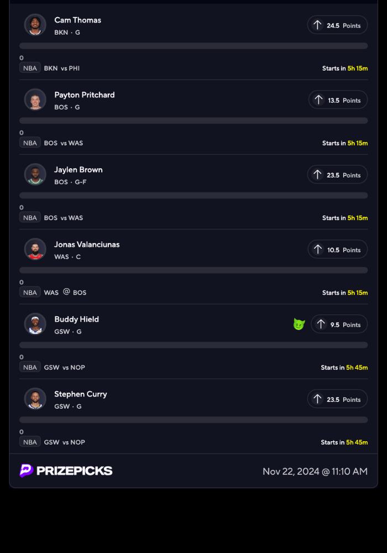
Task: Click the PrizePicks brand name text
Action: tap(75, 471)
